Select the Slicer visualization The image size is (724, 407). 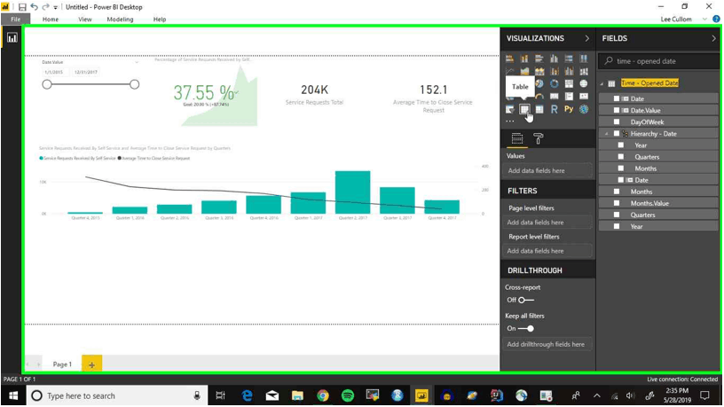click(x=509, y=109)
